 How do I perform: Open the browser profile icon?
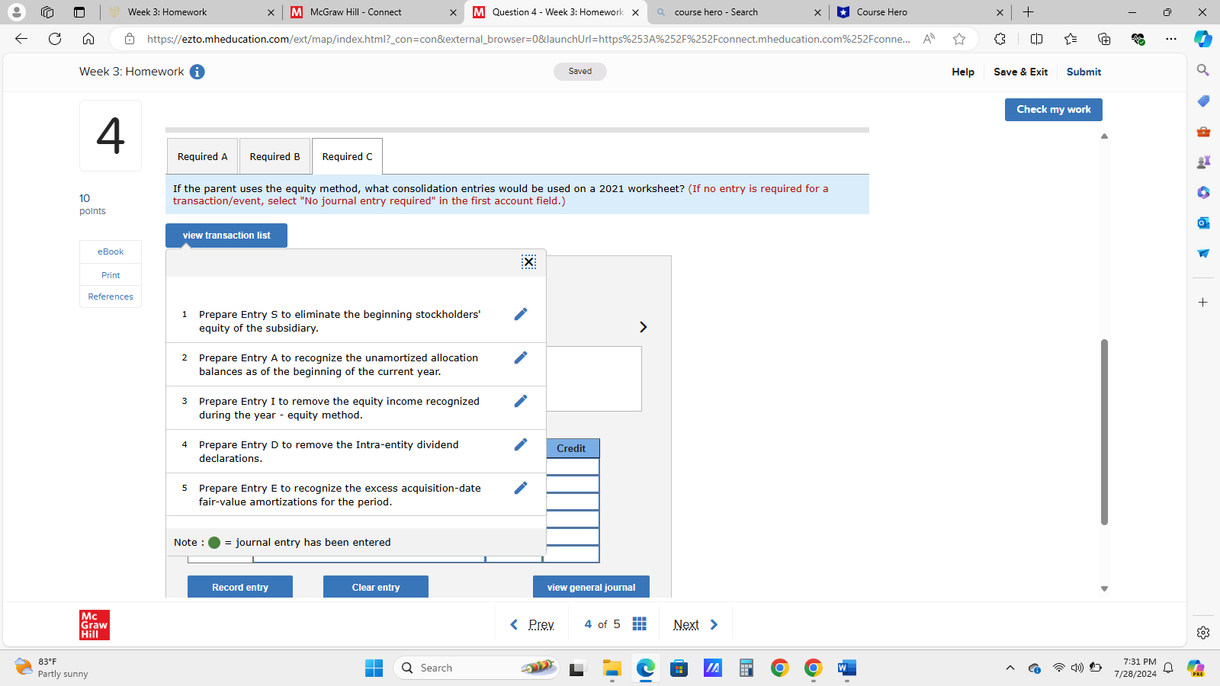coord(16,12)
